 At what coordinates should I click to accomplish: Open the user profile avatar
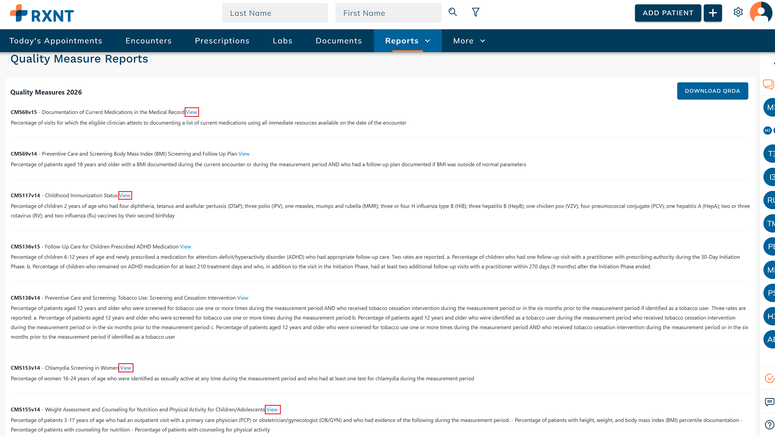[x=761, y=13]
